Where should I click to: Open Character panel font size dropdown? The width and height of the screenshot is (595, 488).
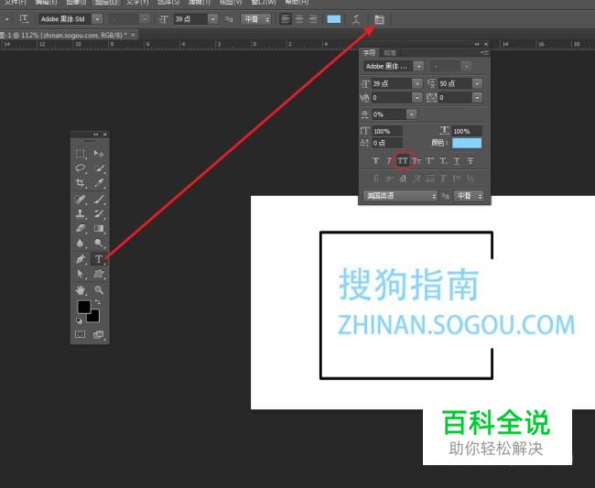pos(417,83)
